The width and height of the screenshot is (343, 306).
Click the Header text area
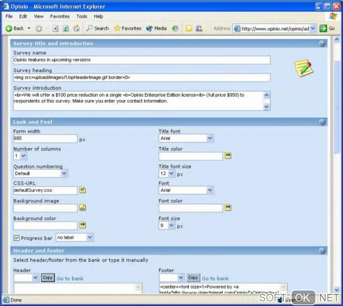point(78,288)
